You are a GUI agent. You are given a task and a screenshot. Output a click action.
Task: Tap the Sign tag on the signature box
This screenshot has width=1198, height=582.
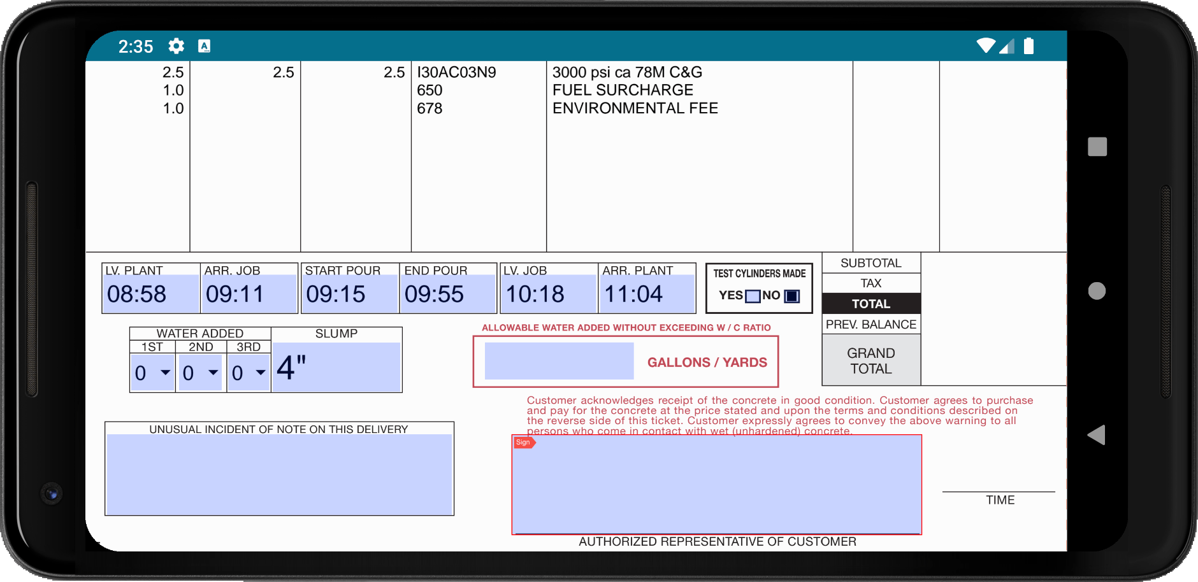[523, 442]
